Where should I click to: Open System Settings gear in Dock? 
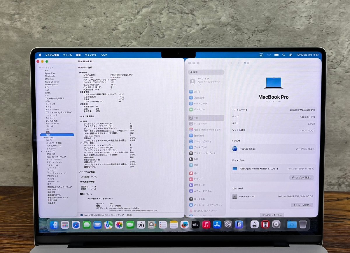coord(228,225)
